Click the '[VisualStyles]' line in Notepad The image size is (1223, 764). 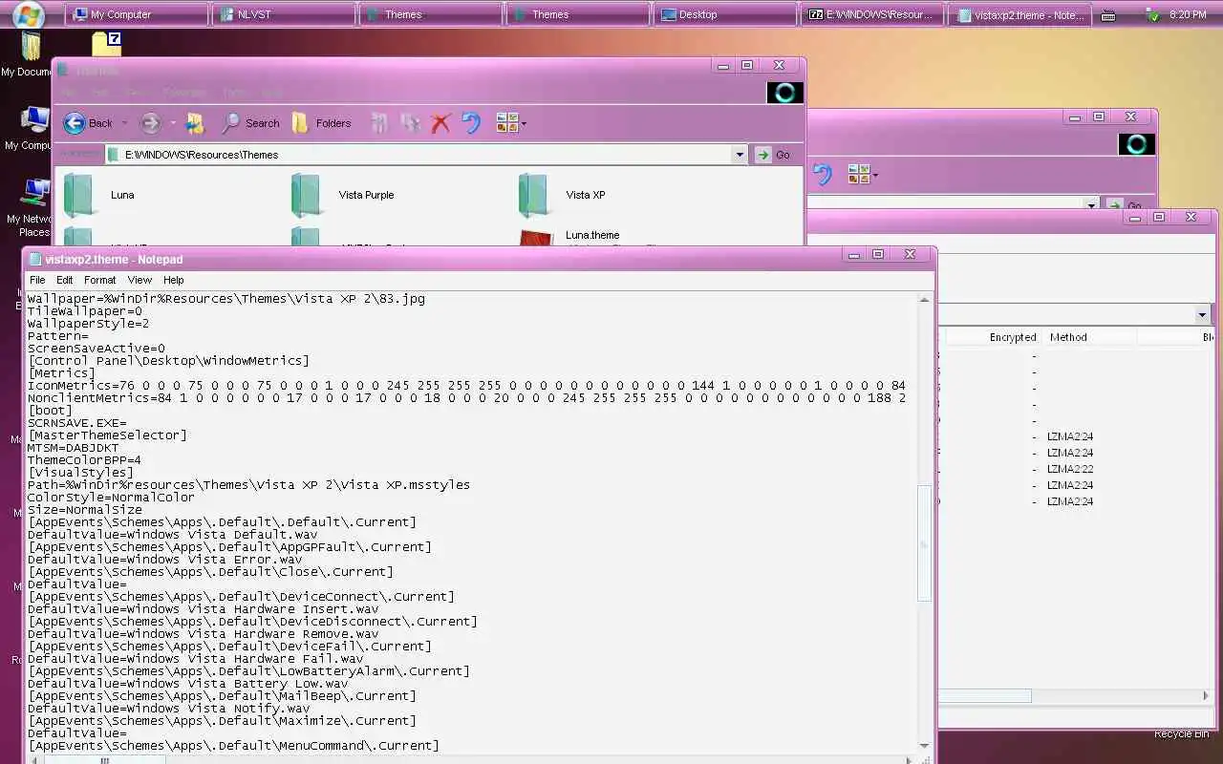click(80, 473)
